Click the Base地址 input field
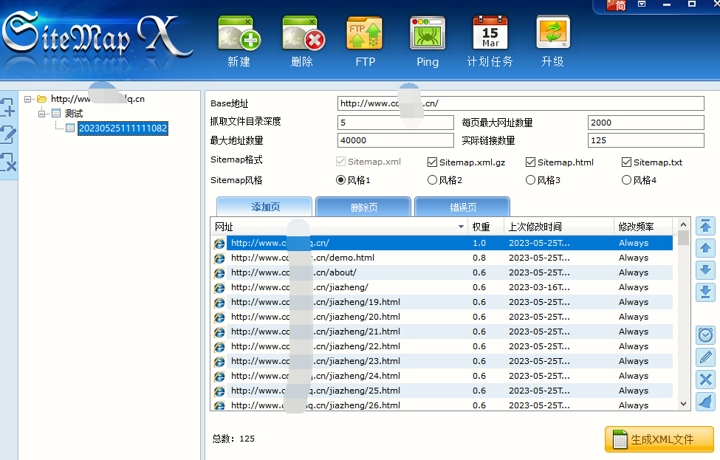Screen dimensions: 720x460 coord(521,103)
